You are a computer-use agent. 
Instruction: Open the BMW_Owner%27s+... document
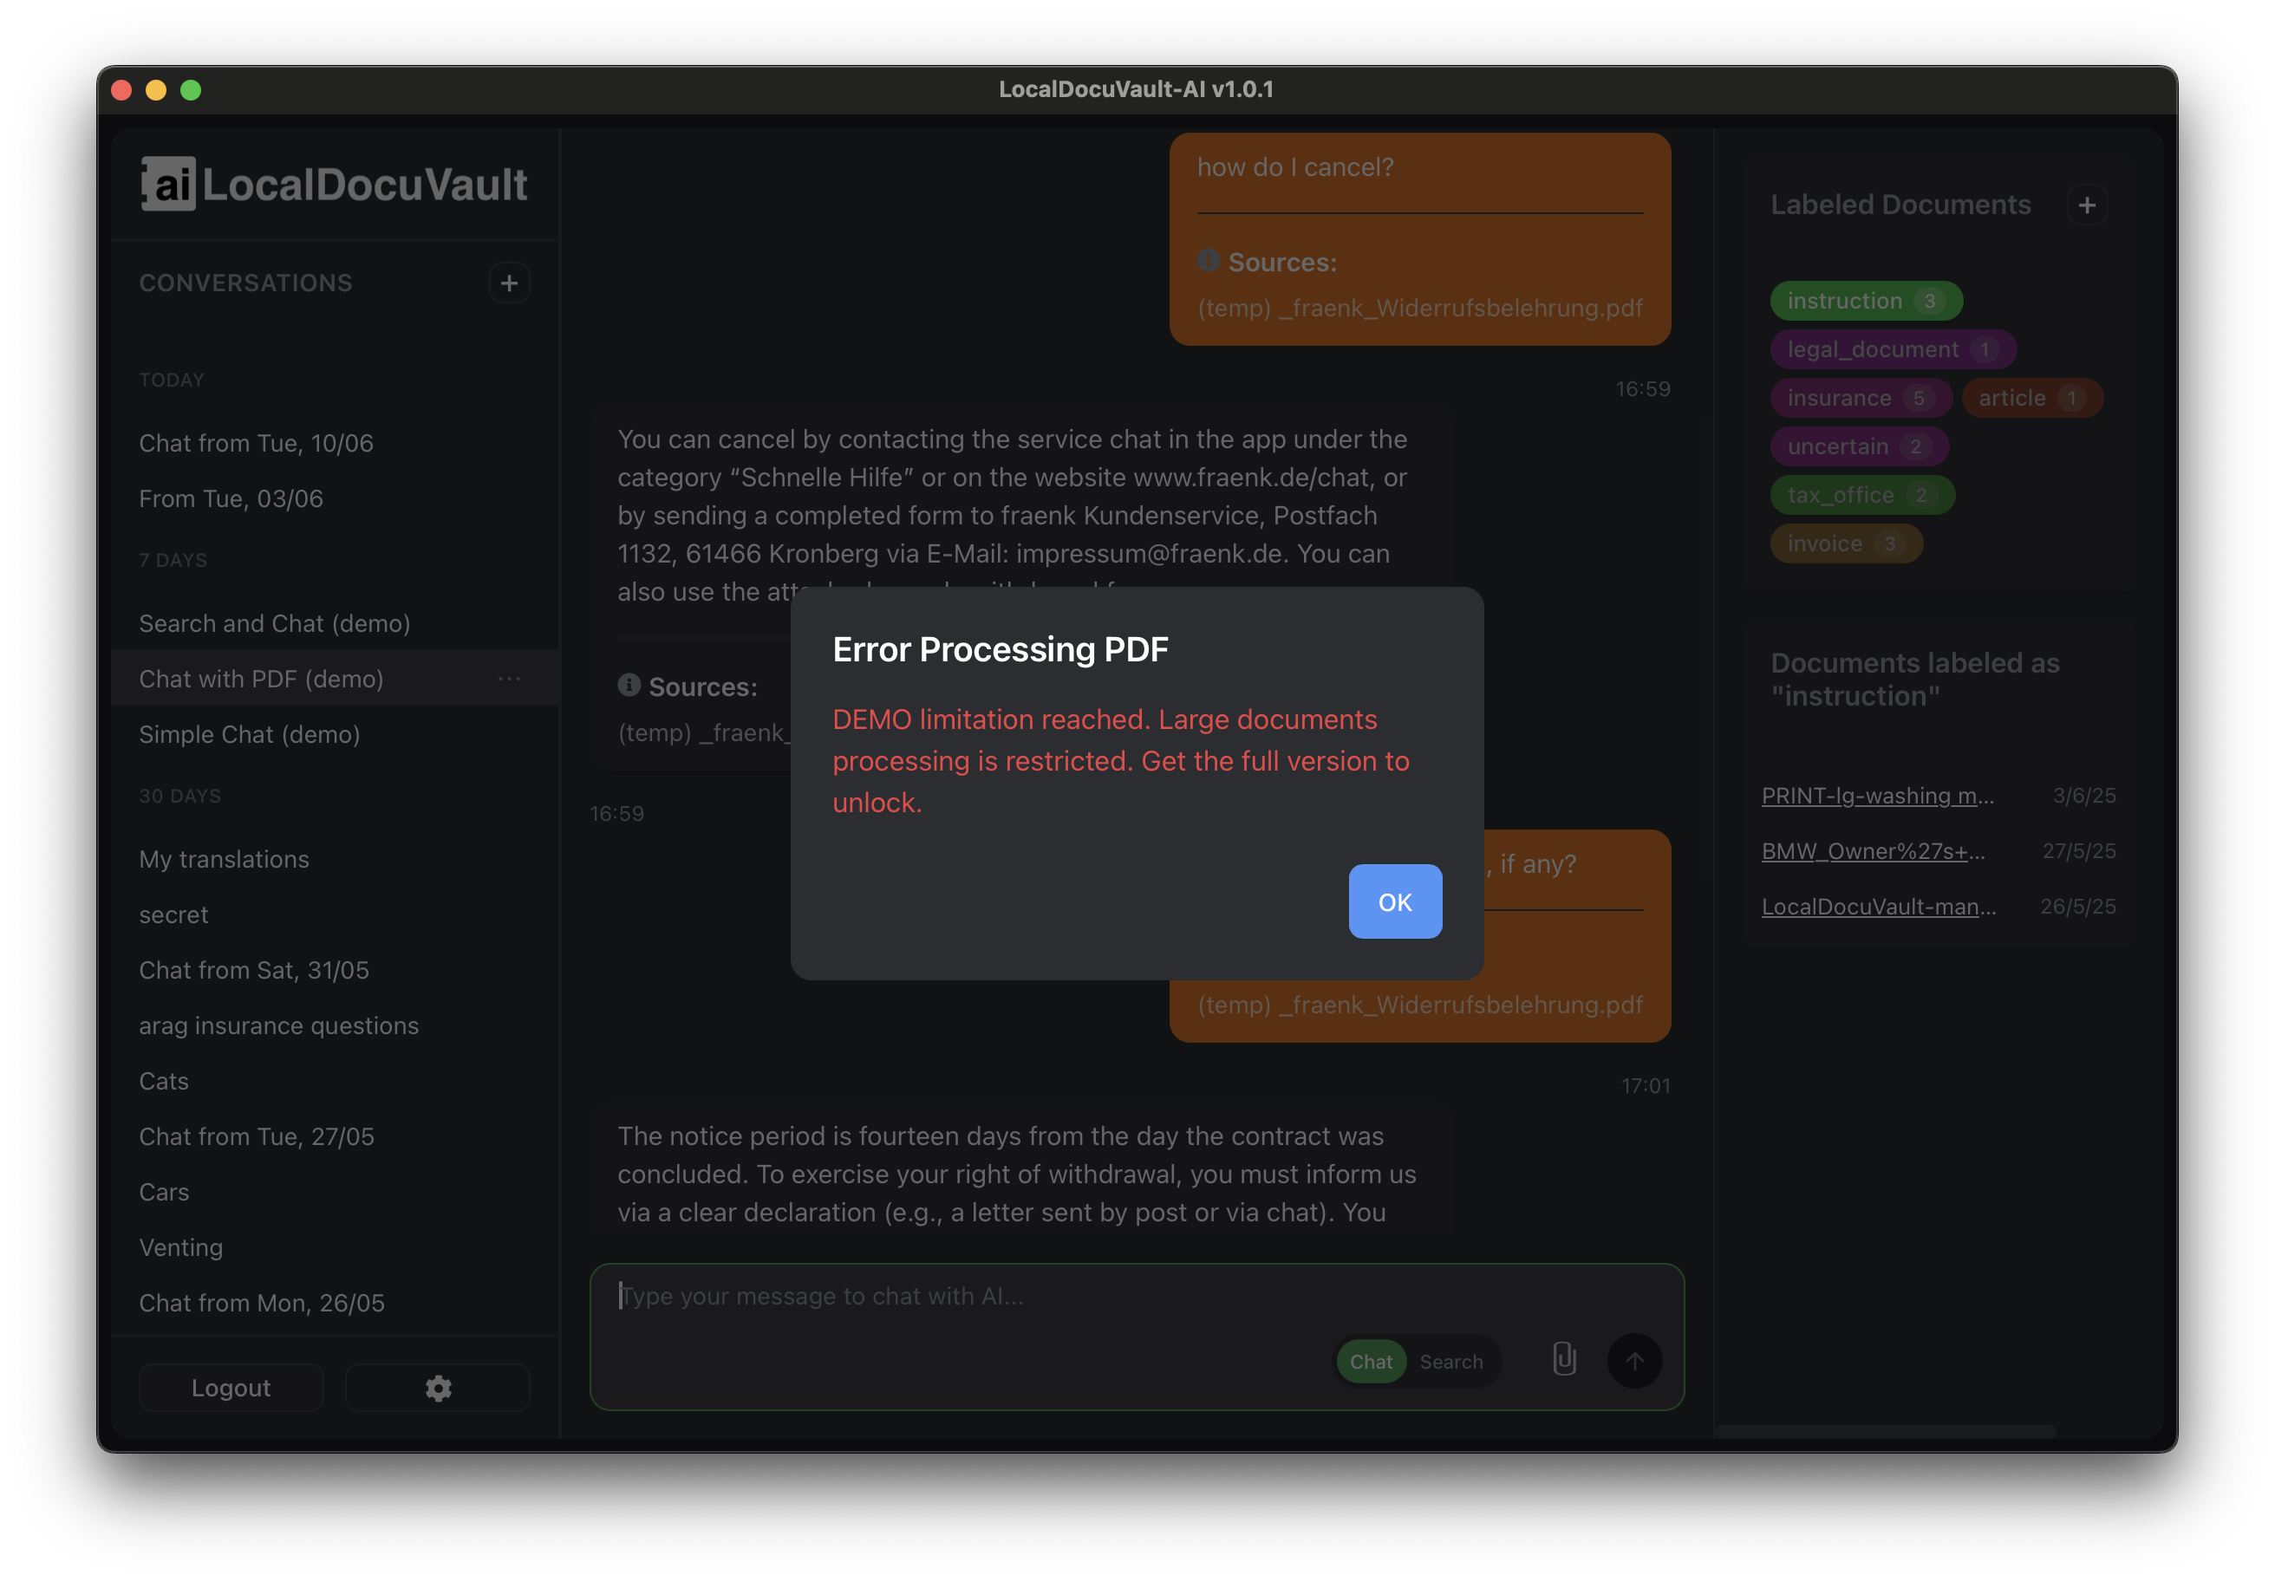[1873, 851]
